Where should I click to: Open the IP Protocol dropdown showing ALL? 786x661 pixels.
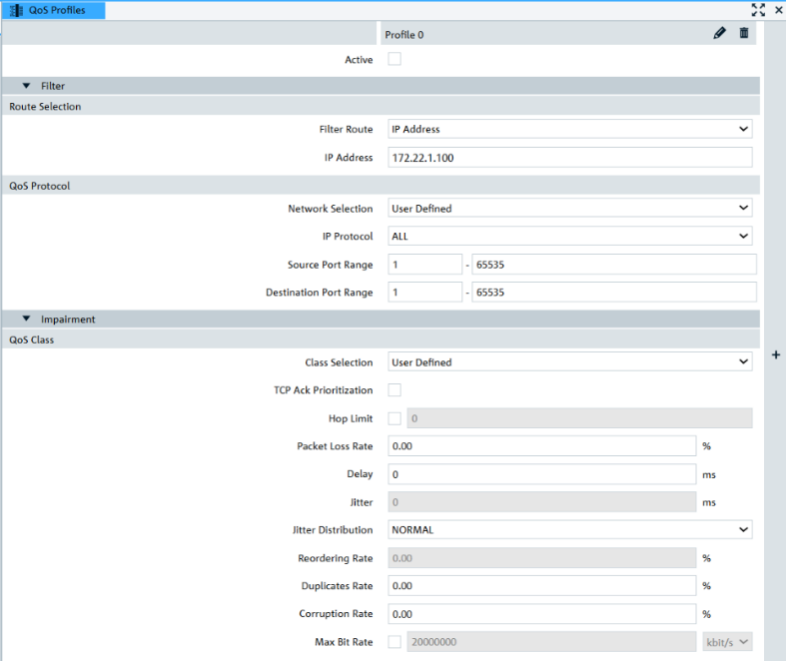570,236
